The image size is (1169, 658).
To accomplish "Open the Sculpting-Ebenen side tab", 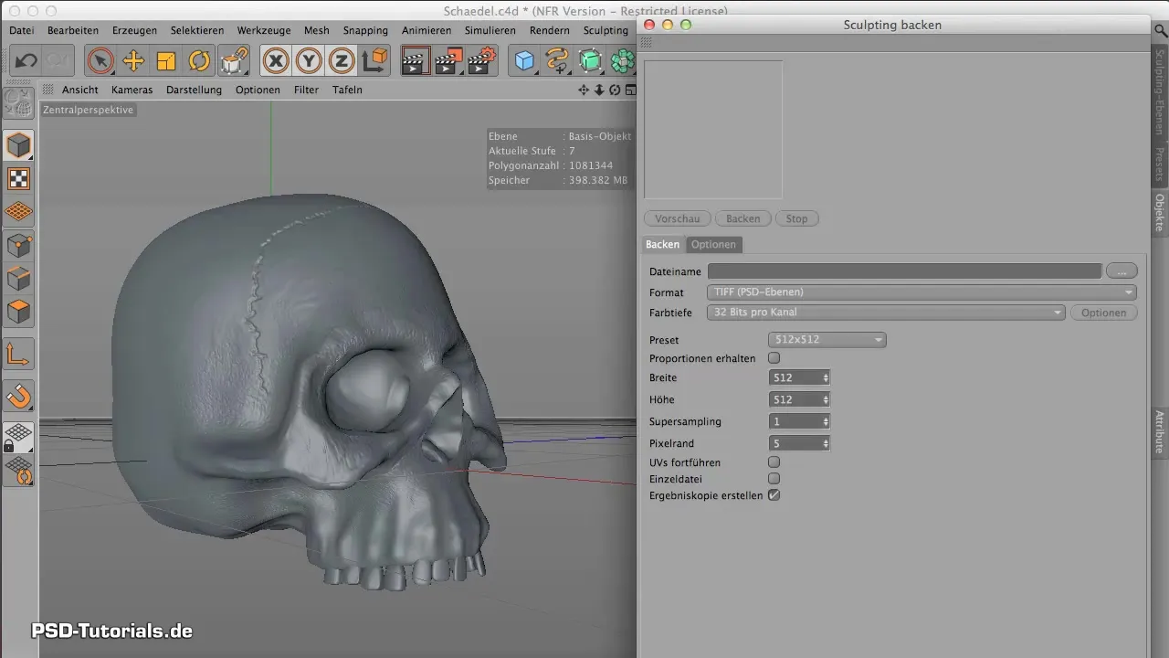I will 1160,94.
